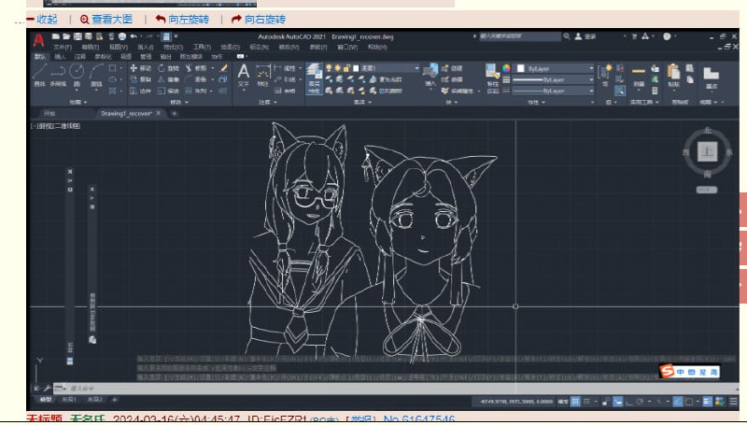The width and height of the screenshot is (747, 425).
Task: Select the 直线 Line tool
Action: [39, 76]
